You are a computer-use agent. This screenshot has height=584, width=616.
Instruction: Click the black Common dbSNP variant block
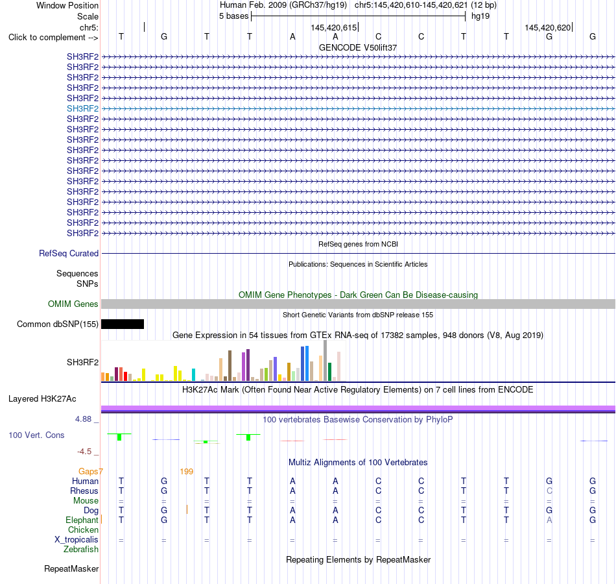coord(123,324)
